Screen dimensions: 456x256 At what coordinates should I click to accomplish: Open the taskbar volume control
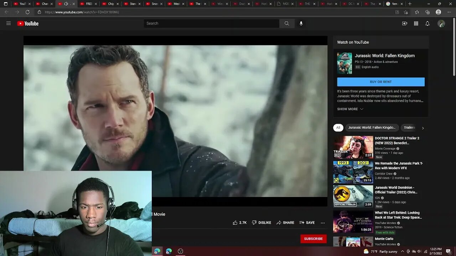(419, 251)
